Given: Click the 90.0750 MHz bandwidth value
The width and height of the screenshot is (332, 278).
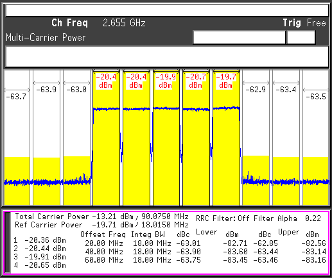Looking at the screenshot, I should tap(165, 217).
